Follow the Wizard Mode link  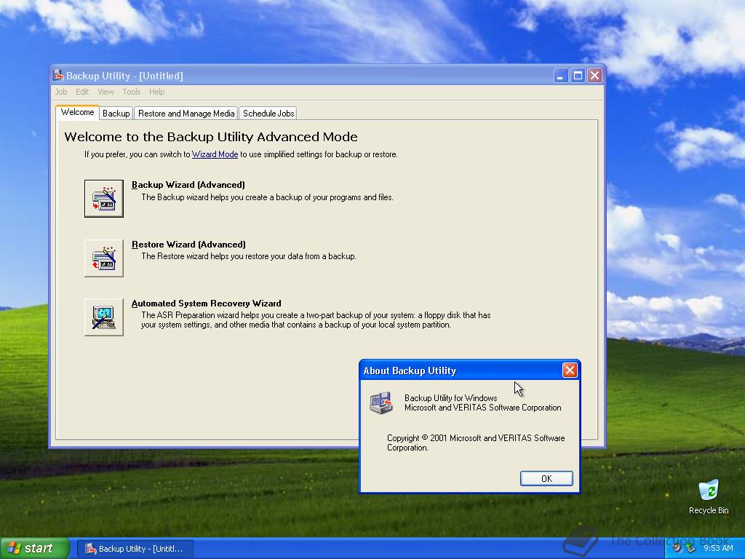pos(215,154)
